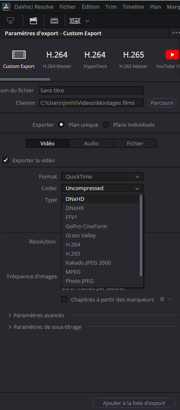This screenshot has height=410, width=180.
Task: Select the H.265 Master preset
Action: point(133,60)
